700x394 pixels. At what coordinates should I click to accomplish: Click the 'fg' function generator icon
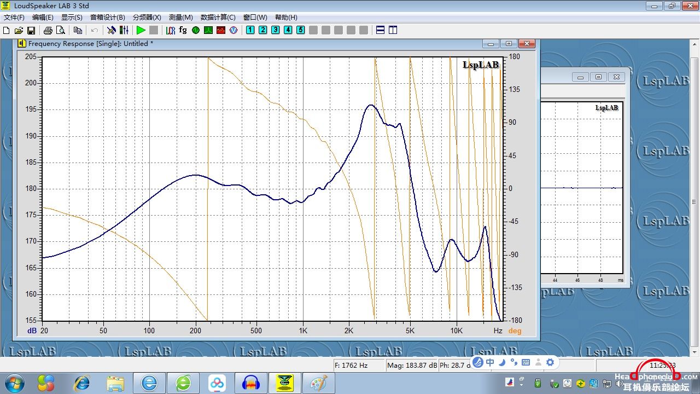[x=183, y=30]
